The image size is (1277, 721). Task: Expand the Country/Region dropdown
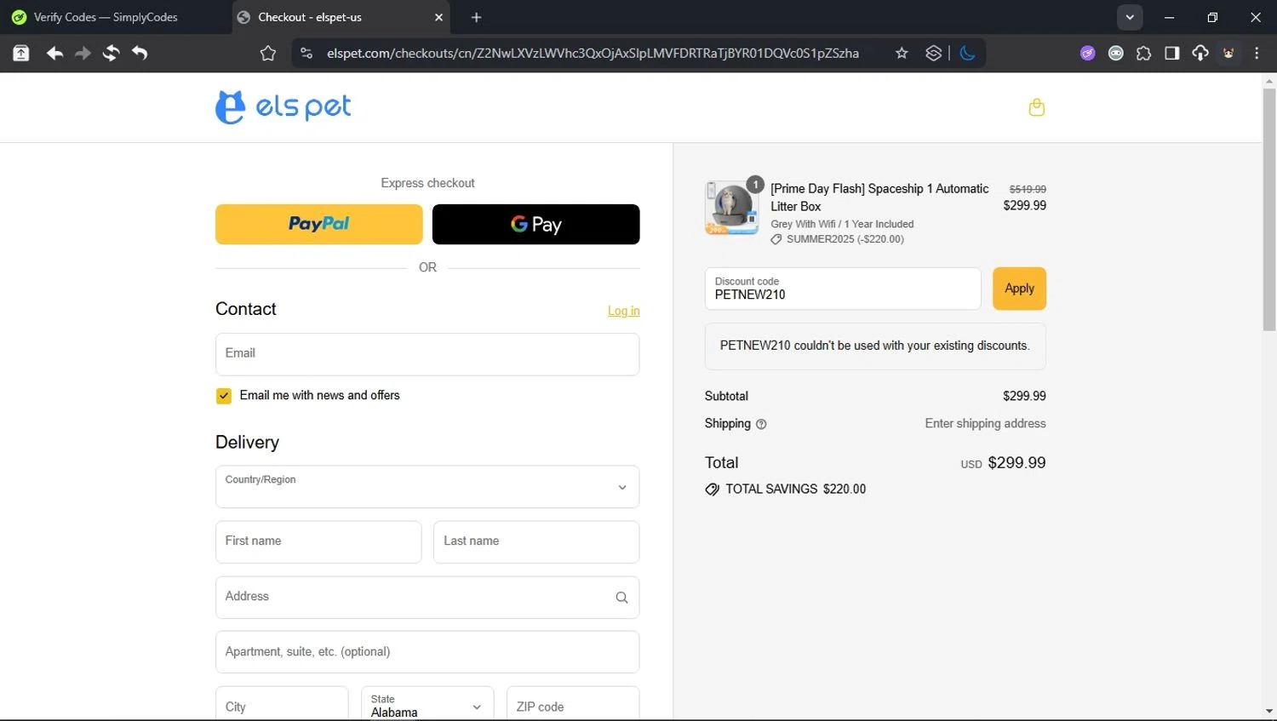point(427,487)
